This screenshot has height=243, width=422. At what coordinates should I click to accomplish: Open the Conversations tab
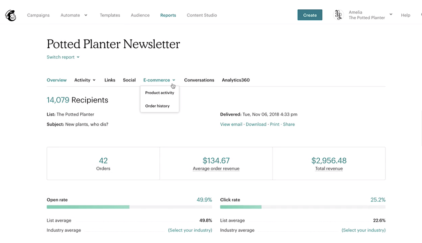pos(199,80)
